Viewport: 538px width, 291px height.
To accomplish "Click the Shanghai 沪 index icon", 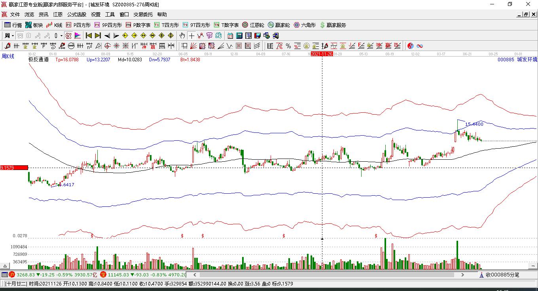I will pyautogui.click(x=12, y=275).
